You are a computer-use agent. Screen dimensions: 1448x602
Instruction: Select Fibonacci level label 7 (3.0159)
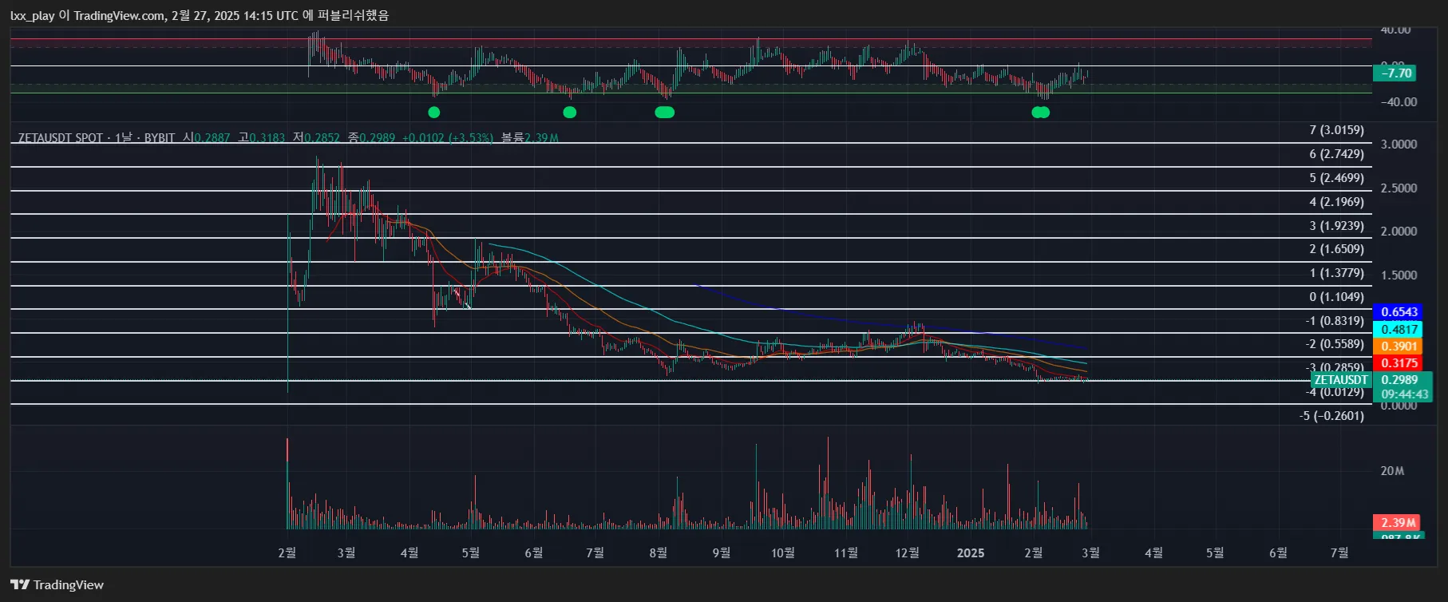point(1336,130)
